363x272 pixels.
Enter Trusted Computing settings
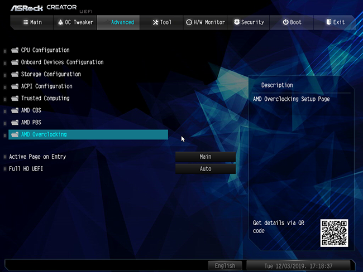45,98
